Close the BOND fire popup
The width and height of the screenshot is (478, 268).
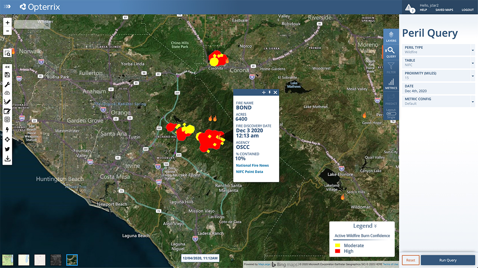point(275,92)
